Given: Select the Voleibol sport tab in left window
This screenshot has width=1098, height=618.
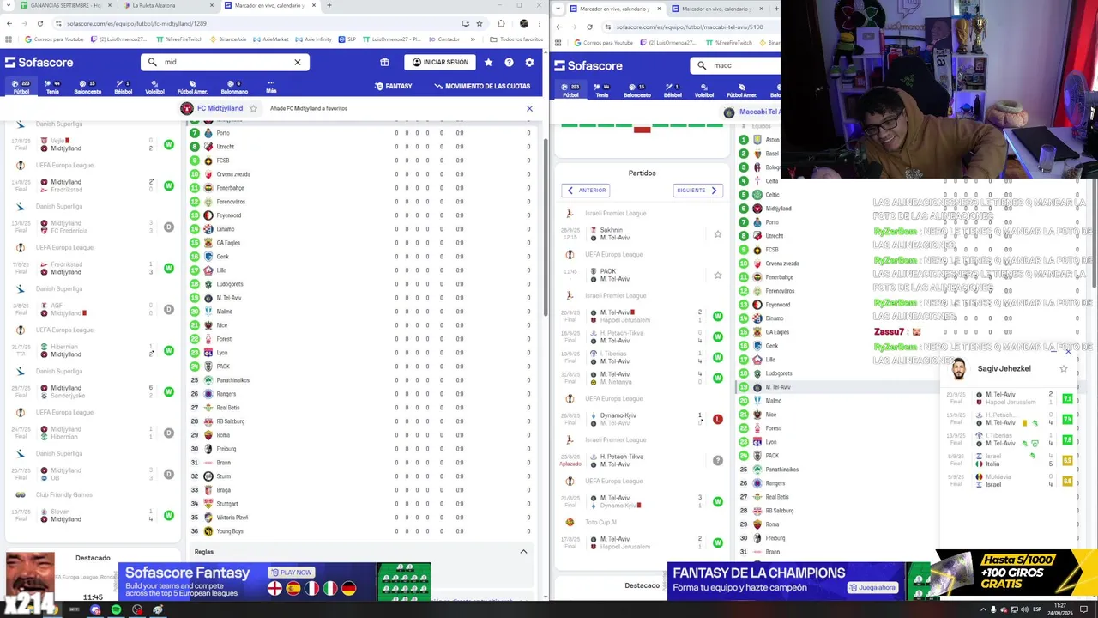Looking at the screenshot, I should [154, 87].
